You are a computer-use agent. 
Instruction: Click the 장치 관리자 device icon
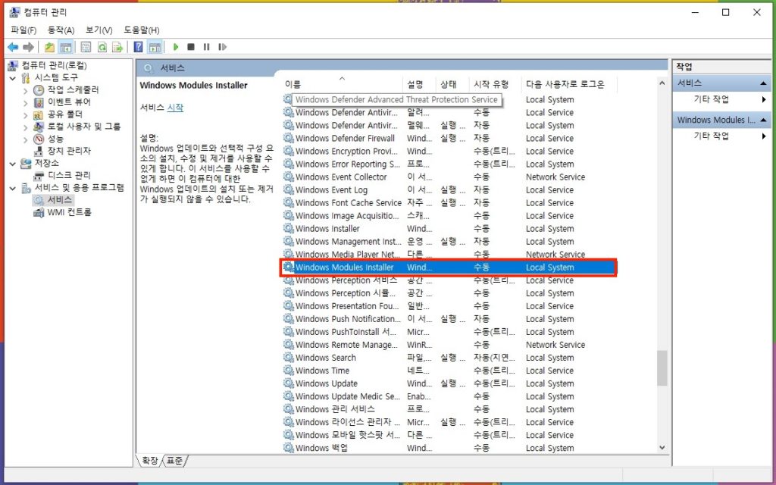pyautogui.click(x=39, y=152)
